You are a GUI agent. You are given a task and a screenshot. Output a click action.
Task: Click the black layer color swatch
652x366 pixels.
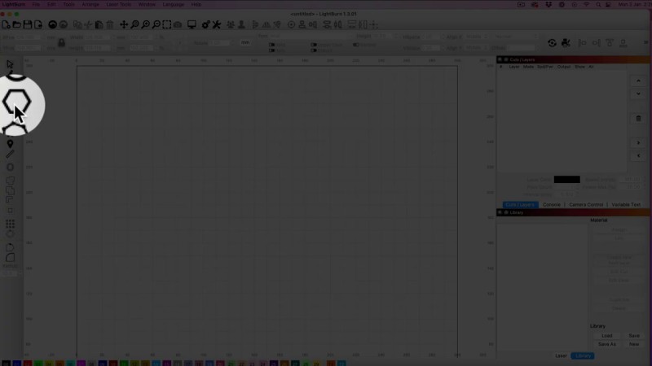click(x=566, y=179)
